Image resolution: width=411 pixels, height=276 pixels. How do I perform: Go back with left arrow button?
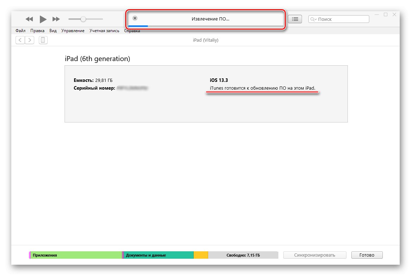tap(20, 40)
